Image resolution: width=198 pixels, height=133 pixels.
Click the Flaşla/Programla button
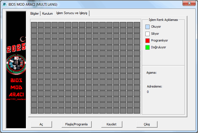pos(75,124)
